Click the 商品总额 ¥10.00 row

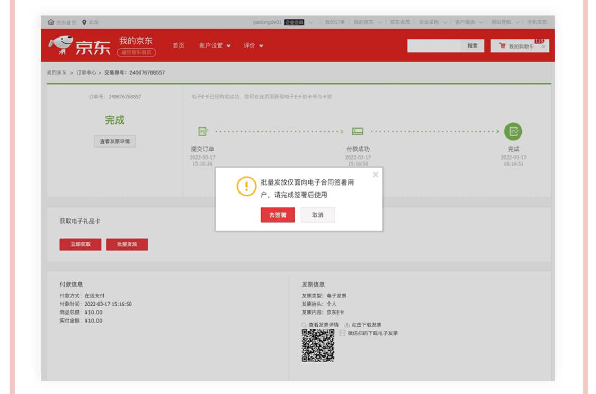click(x=81, y=313)
